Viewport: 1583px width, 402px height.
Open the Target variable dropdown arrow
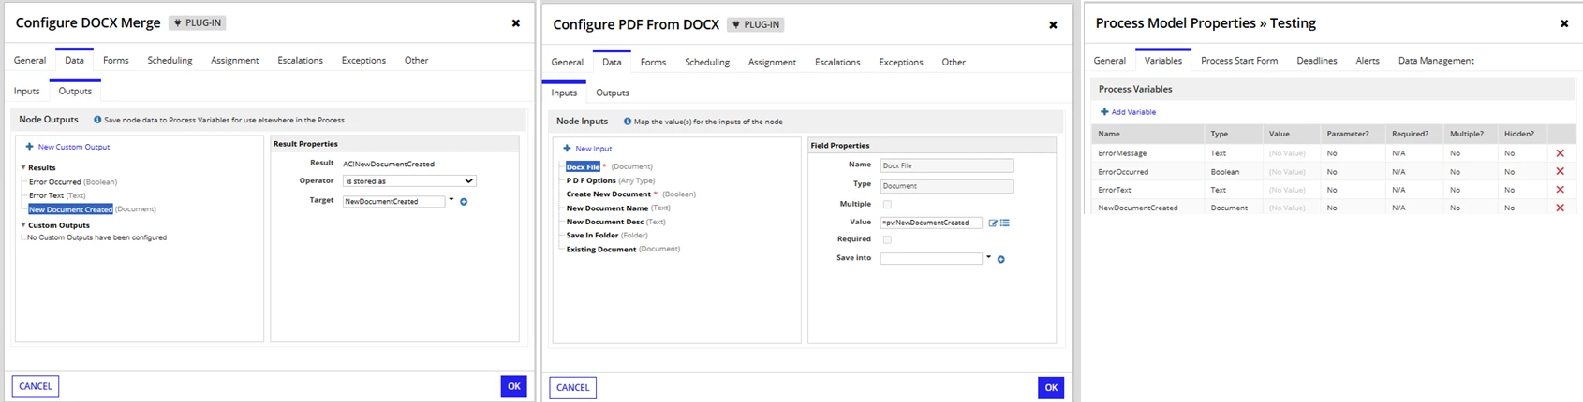[x=451, y=200]
